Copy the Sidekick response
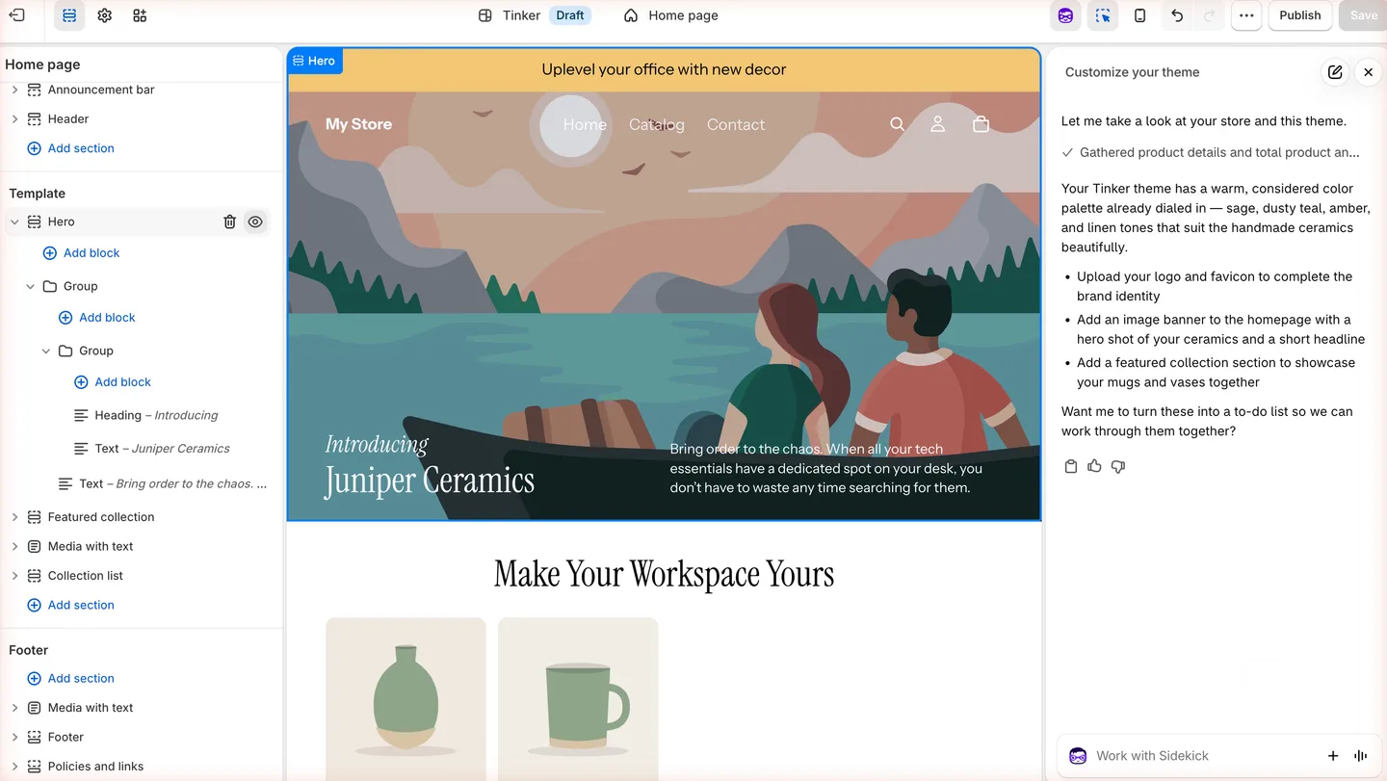Viewport: 1387px width, 781px height. click(1070, 466)
